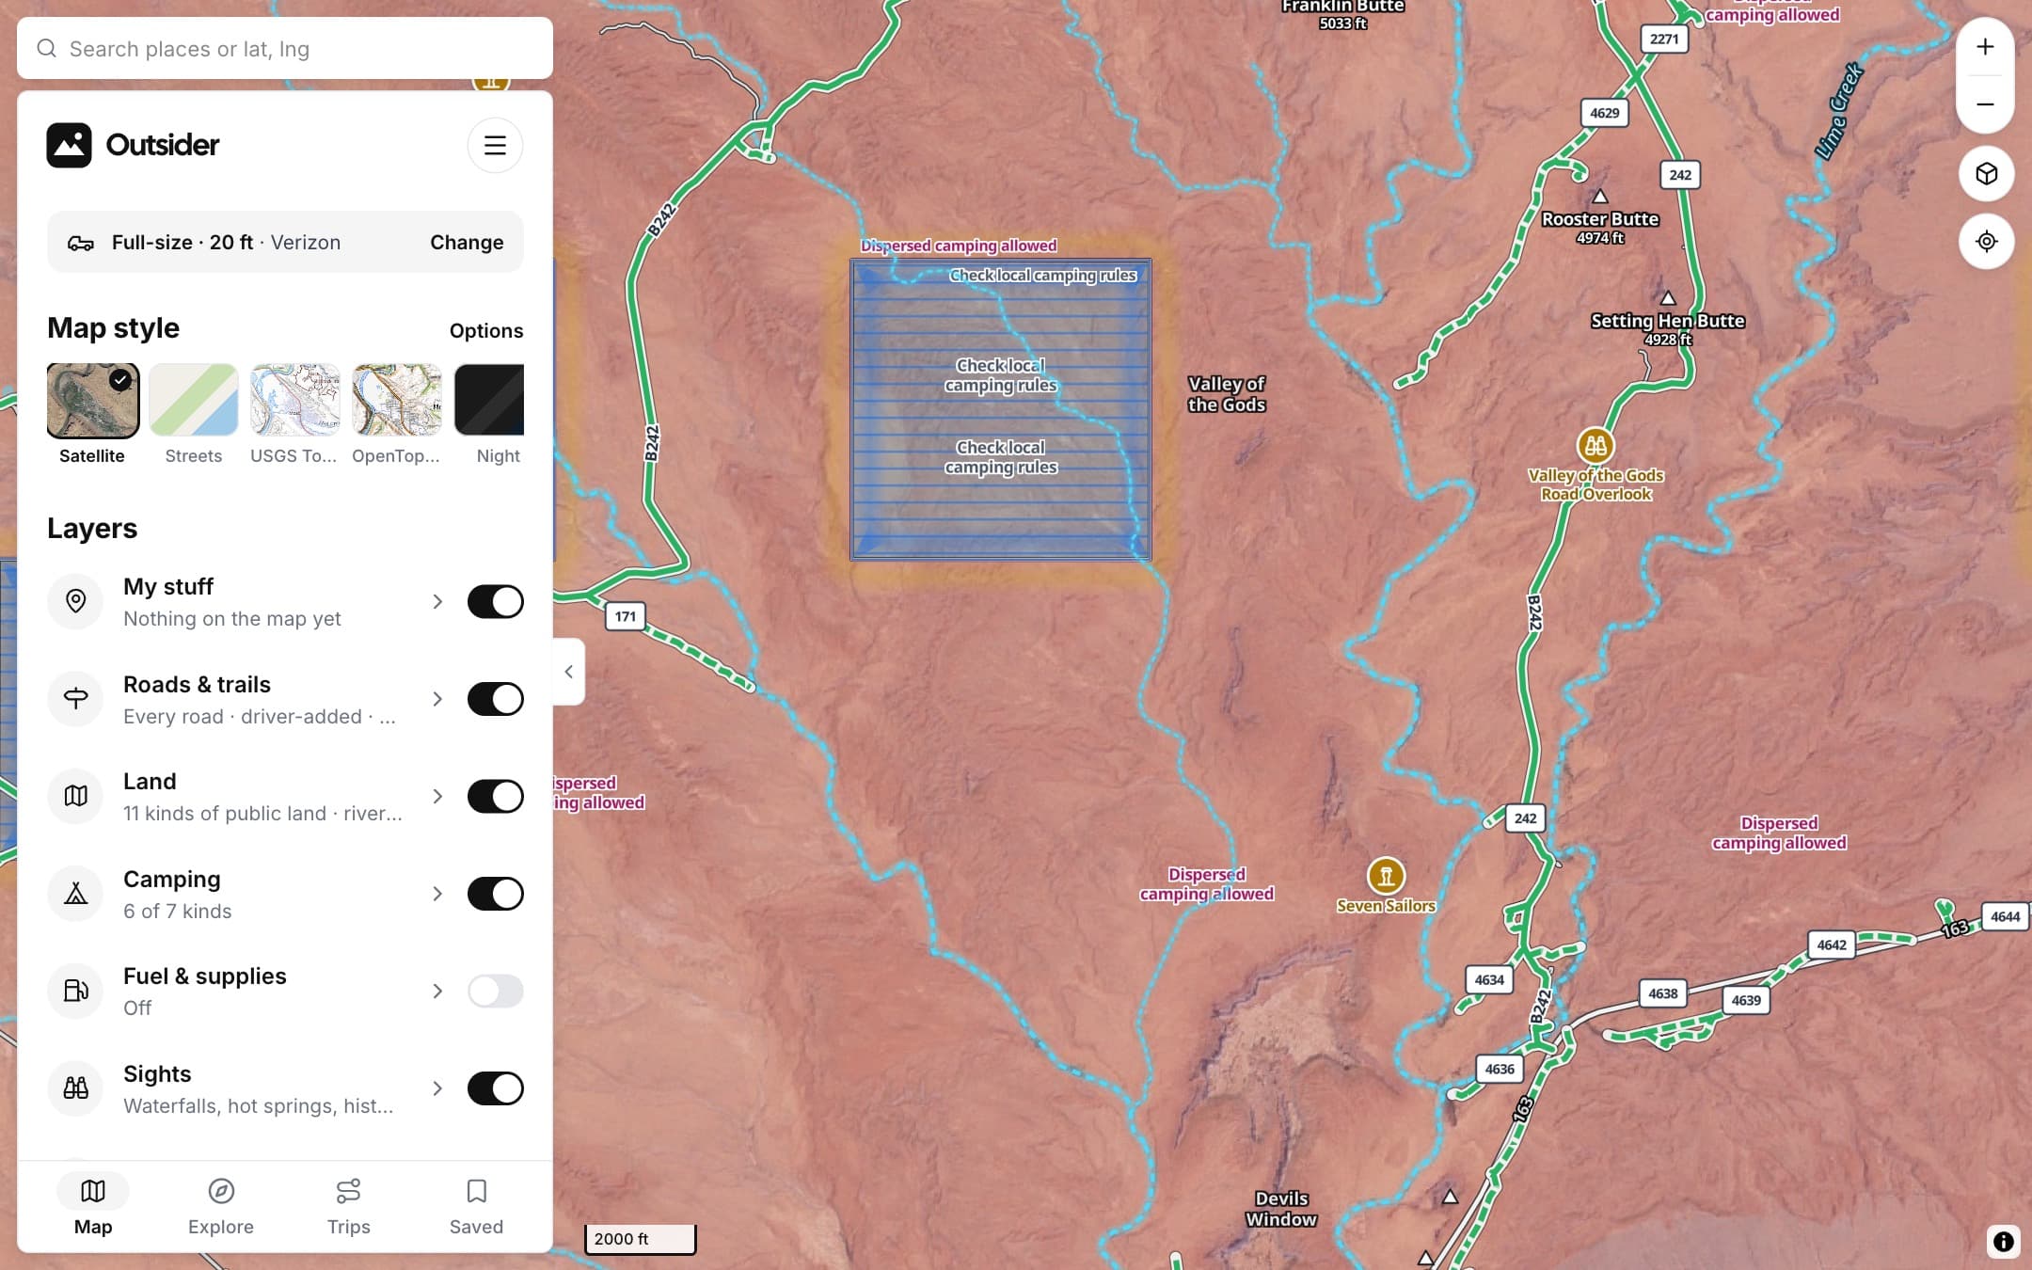Select the Night map style thumbnail
The height and width of the screenshot is (1270, 2032).
click(489, 401)
